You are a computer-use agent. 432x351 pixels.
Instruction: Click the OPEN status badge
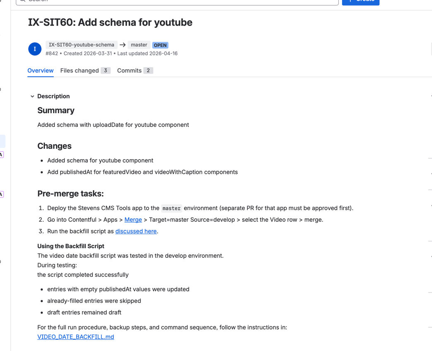pyautogui.click(x=160, y=45)
